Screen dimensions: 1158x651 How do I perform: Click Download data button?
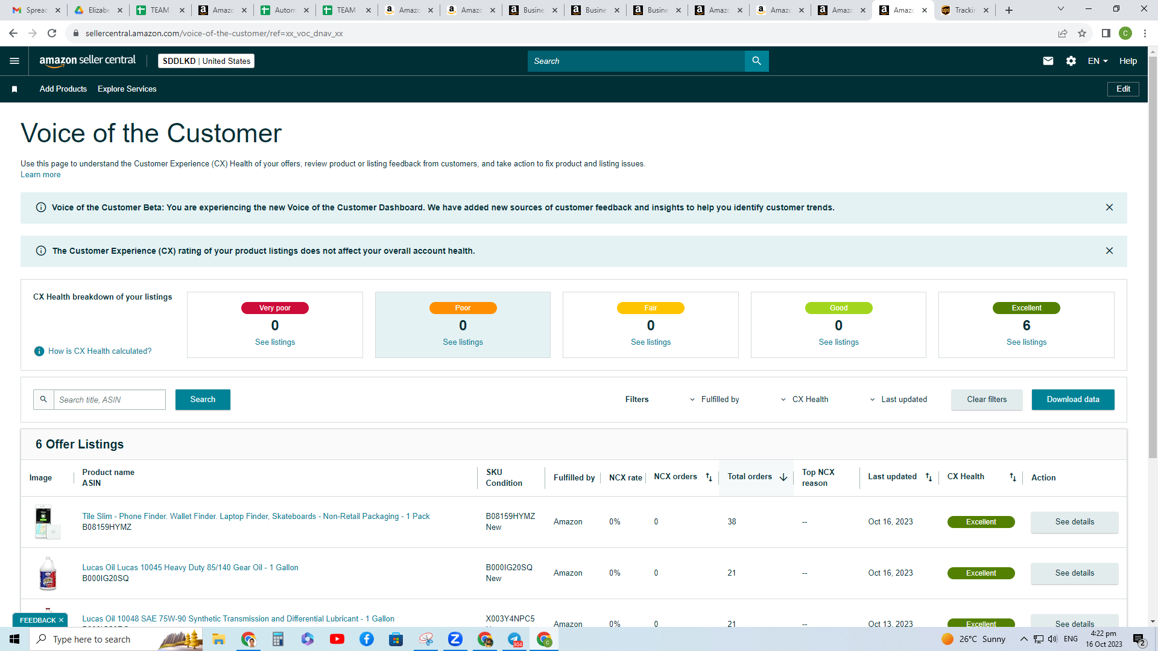tap(1073, 400)
